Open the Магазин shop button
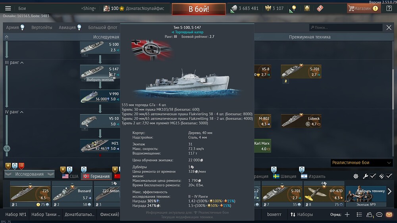This screenshot has height=223, width=397. tap(363, 8)
